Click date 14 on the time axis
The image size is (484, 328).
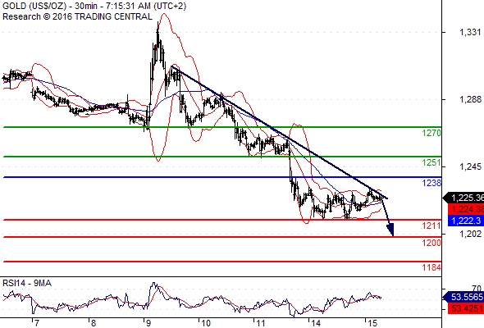(316, 323)
